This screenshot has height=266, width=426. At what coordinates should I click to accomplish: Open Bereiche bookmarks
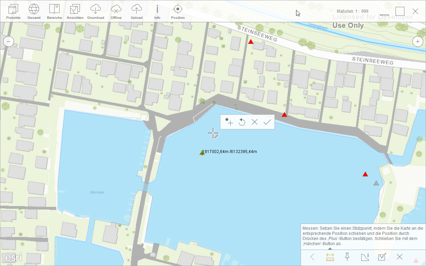coord(54,12)
